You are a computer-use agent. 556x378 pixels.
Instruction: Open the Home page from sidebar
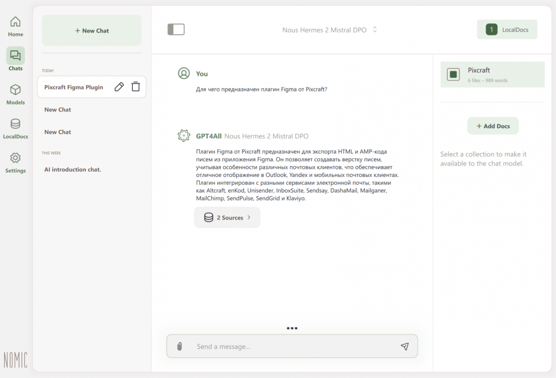(x=15, y=26)
